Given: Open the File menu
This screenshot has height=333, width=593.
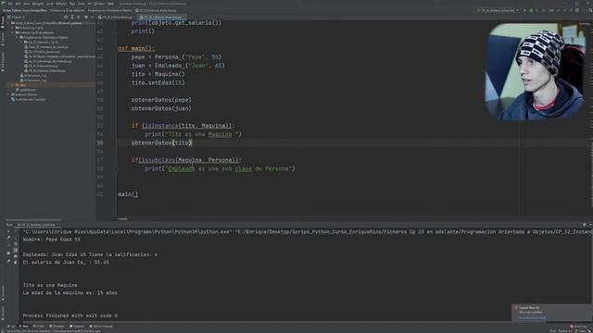Looking at the screenshot, I should point(10,4).
